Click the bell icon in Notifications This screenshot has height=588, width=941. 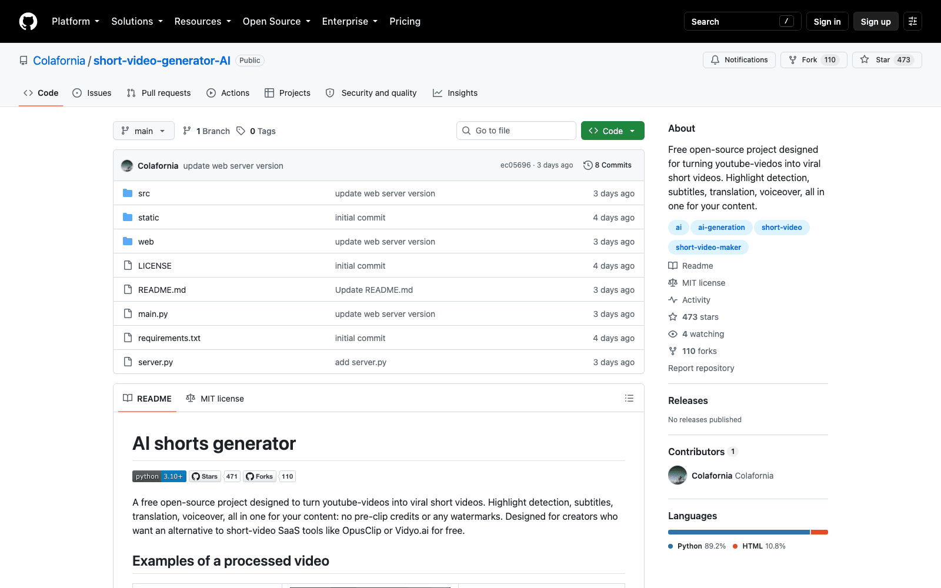[x=715, y=60]
